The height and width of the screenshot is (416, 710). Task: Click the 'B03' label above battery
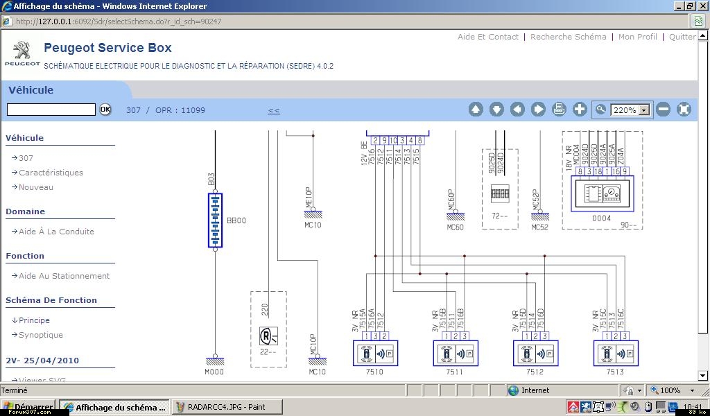tap(211, 180)
